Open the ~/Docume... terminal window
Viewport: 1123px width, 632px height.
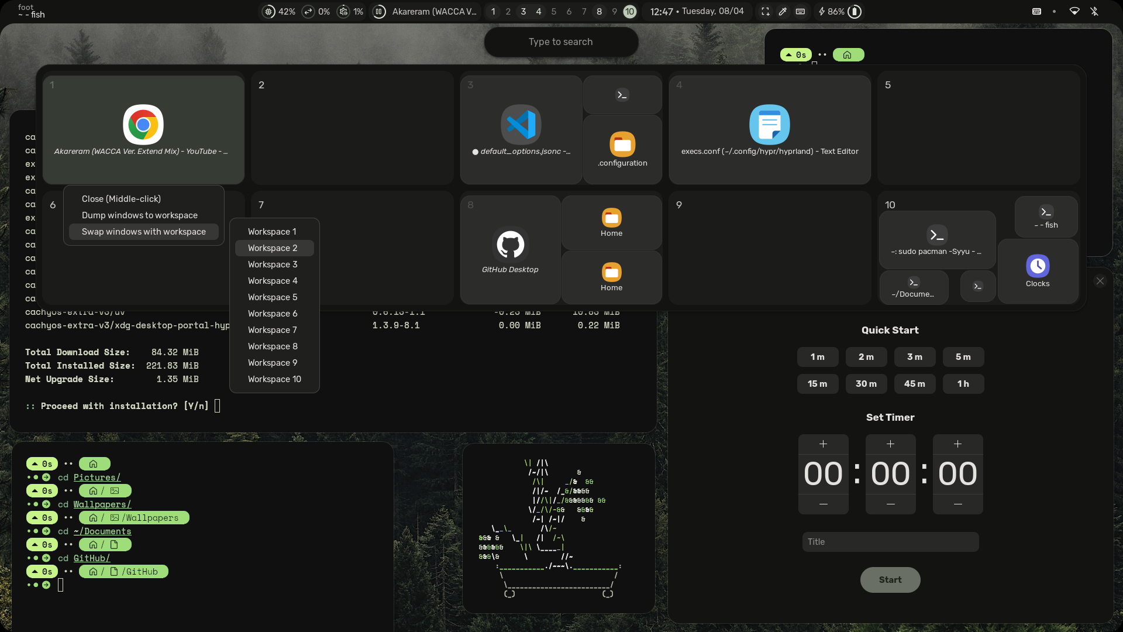coord(913,287)
